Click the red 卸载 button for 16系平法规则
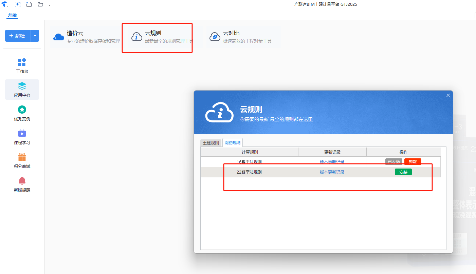476x274 pixels. click(413, 162)
